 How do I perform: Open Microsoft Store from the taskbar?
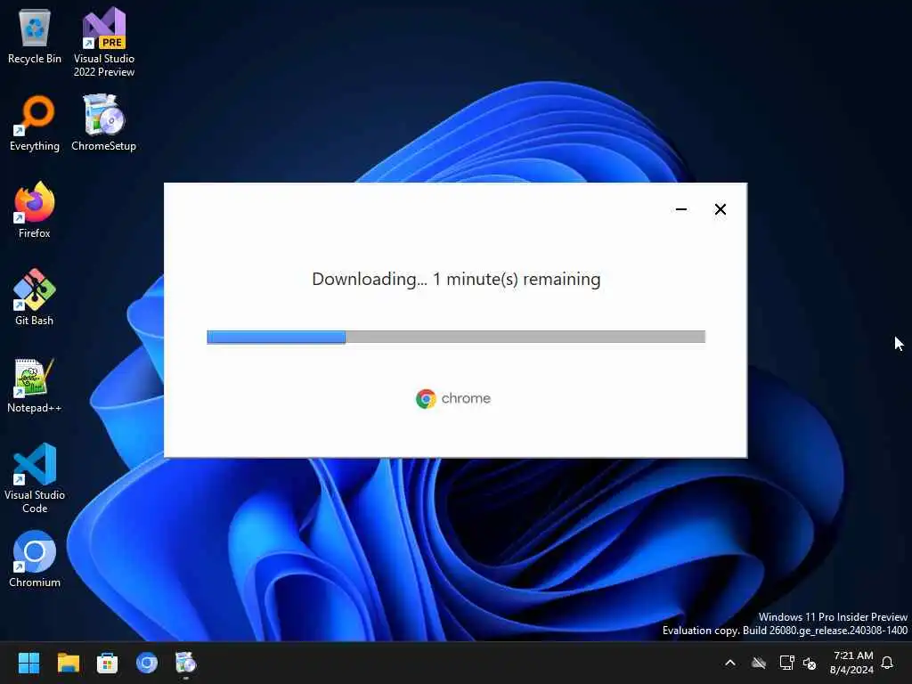click(107, 663)
